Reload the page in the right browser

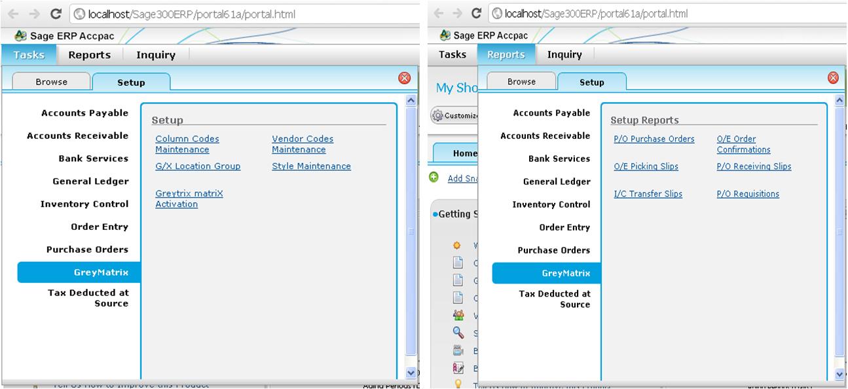(477, 13)
